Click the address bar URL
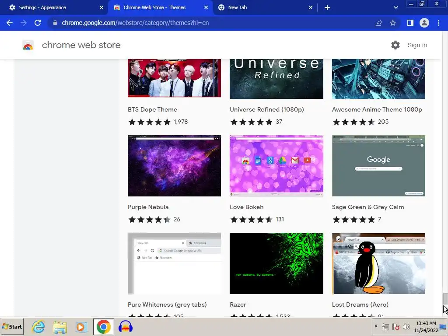Screen dimensions: 448x336 (135, 23)
